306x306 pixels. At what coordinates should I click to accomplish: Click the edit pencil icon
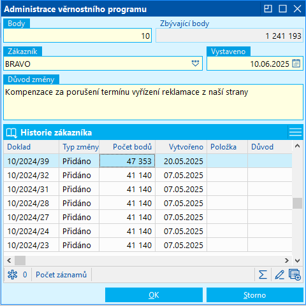coord(279,275)
